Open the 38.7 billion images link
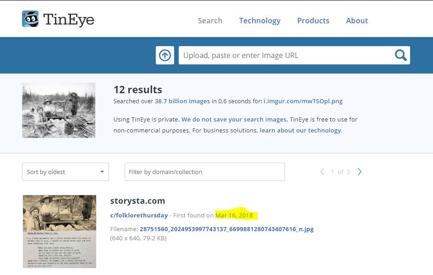 click(x=182, y=101)
